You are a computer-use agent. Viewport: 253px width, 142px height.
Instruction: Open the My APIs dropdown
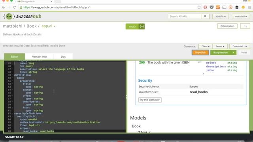coord(221,17)
